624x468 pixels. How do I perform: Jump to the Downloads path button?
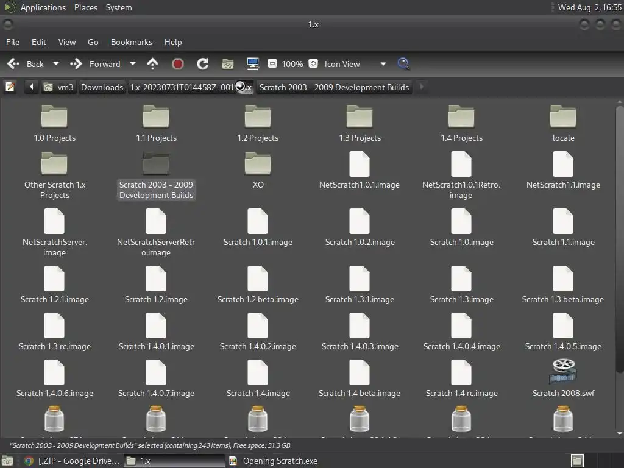(x=102, y=87)
